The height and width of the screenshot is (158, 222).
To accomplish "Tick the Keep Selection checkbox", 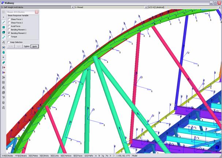I will (x=9, y=42).
